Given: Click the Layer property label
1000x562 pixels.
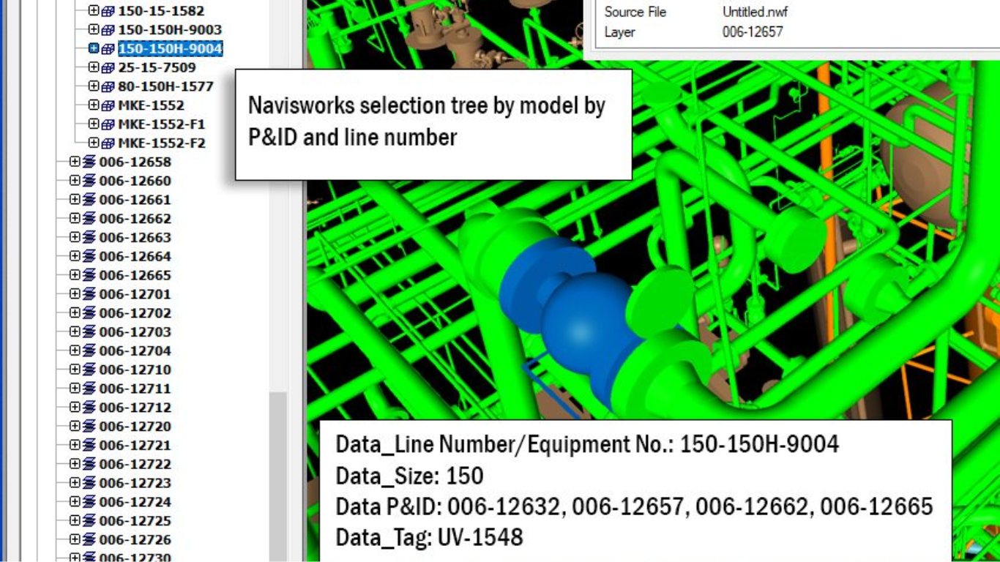Looking at the screenshot, I should [x=619, y=32].
